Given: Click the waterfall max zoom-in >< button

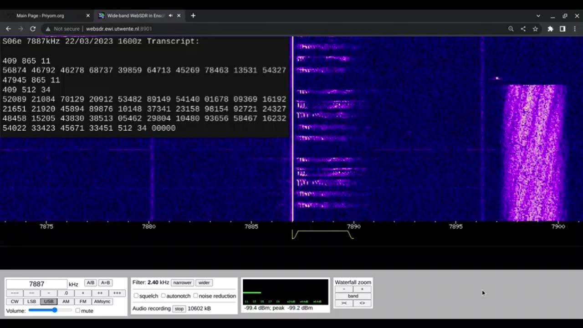Looking at the screenshot, I should coord(344,303).
